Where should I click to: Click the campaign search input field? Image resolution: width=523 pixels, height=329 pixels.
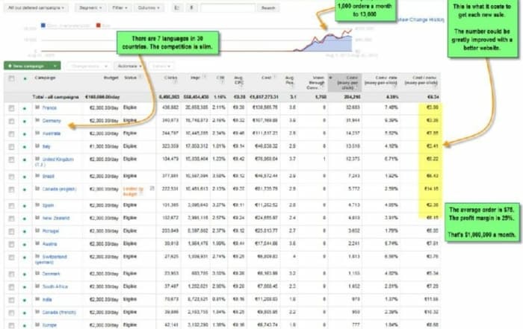point(229,7)
